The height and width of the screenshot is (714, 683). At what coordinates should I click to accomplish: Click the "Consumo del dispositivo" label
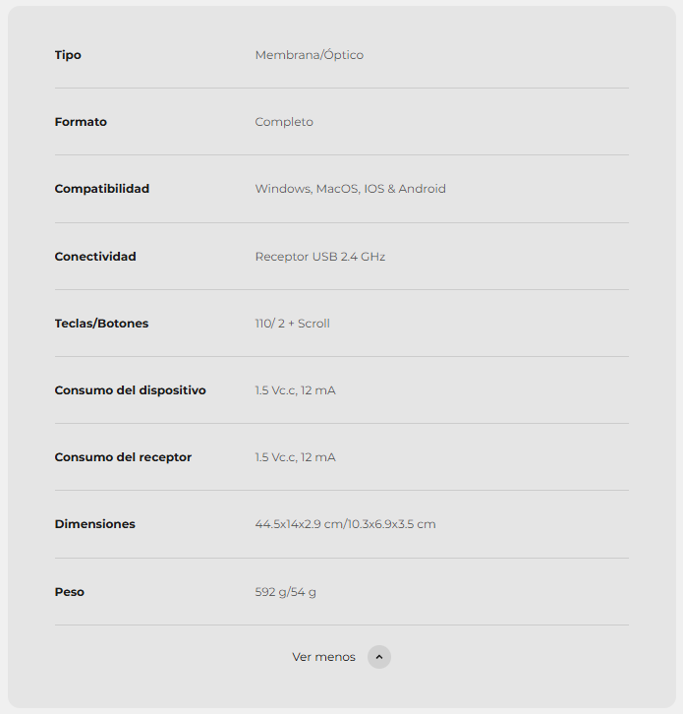pyautogui.click(x=130, y=390)
